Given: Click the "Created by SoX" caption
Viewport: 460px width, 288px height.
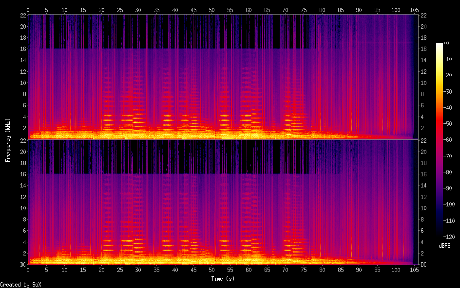Looking at the screenshot, I should pyautogui.click(x=20, y=285).
